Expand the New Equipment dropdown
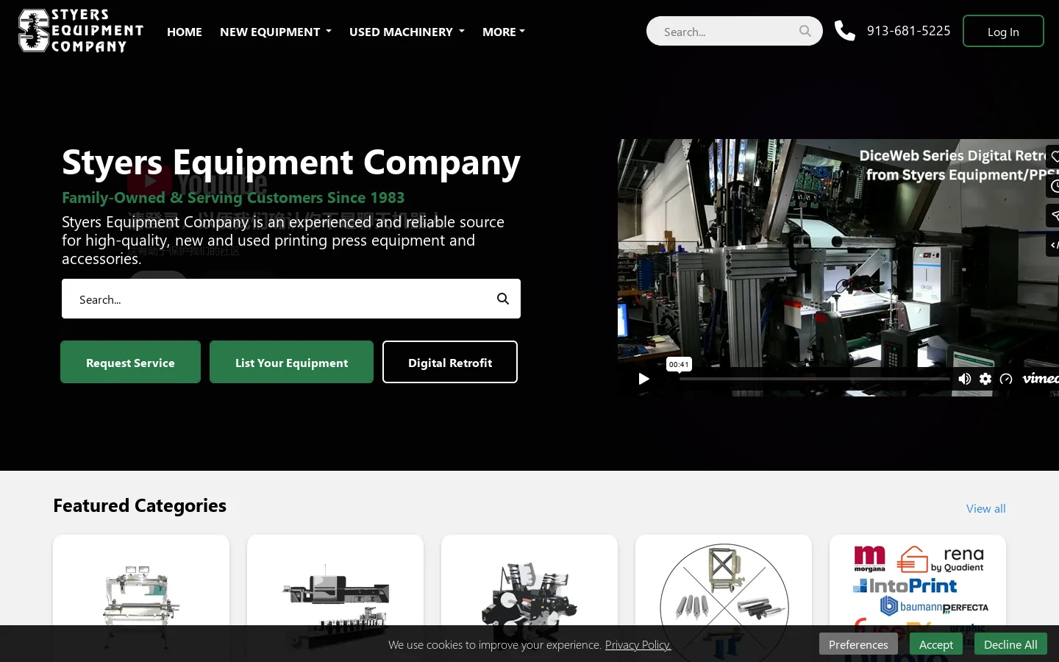 pyautogui.click(x=276, y=32)
